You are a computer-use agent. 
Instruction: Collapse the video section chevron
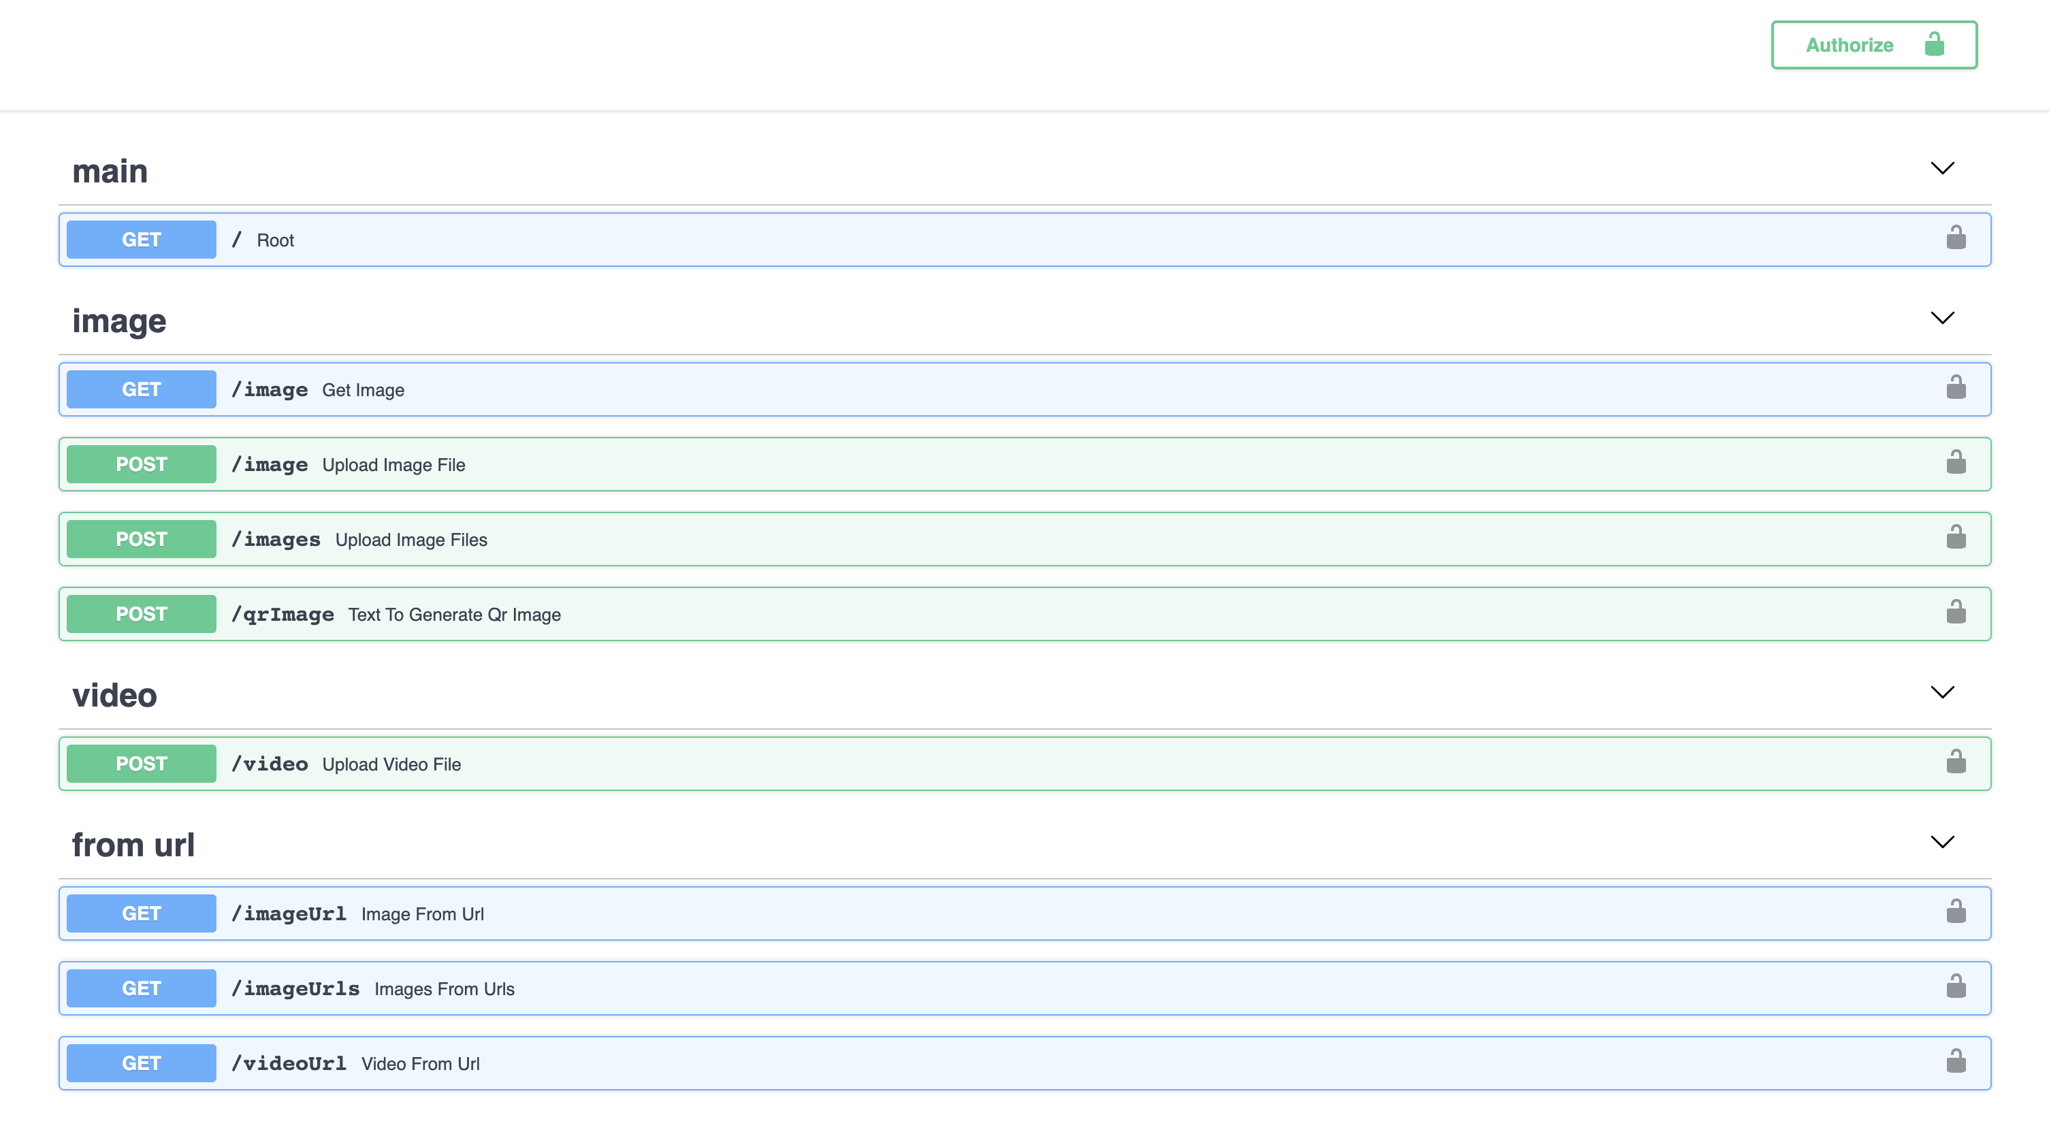[x=1941, y=693]
